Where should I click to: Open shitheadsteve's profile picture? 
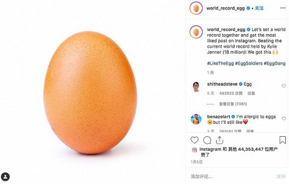click(196, 87)
